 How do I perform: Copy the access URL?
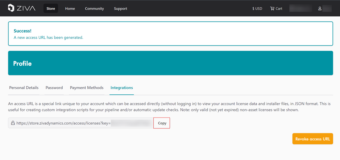(x=162, y=123)
